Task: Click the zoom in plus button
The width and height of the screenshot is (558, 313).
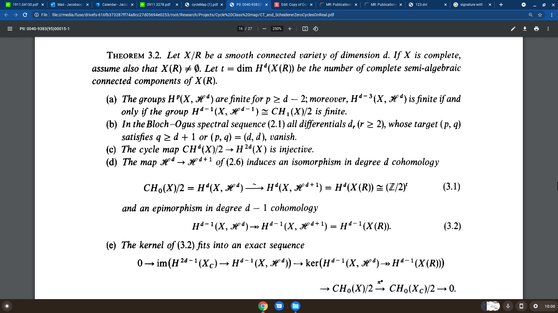Action: 289,29
